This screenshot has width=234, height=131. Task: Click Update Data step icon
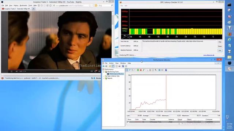tap(162, 70)
